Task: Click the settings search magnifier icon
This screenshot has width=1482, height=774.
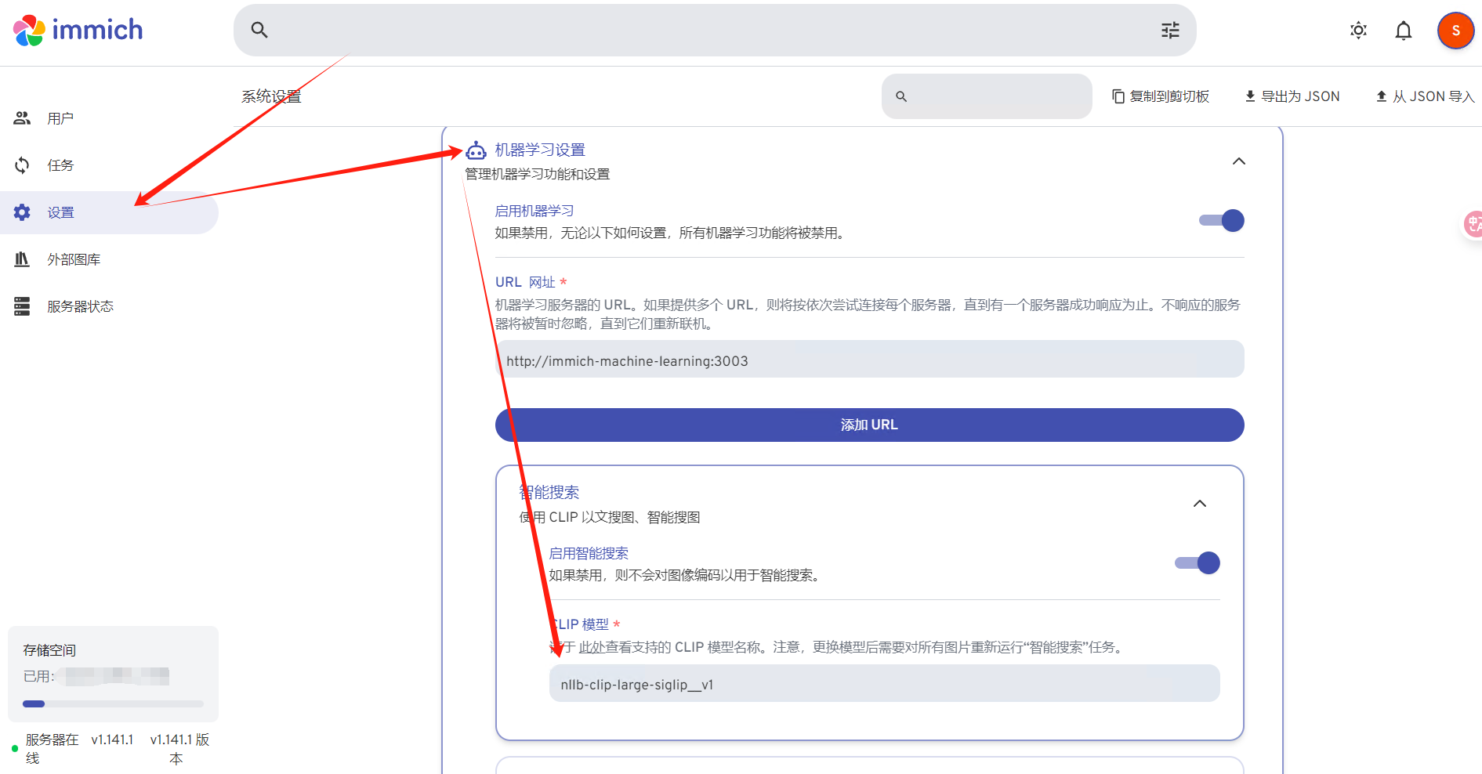Action: point(901,96)
